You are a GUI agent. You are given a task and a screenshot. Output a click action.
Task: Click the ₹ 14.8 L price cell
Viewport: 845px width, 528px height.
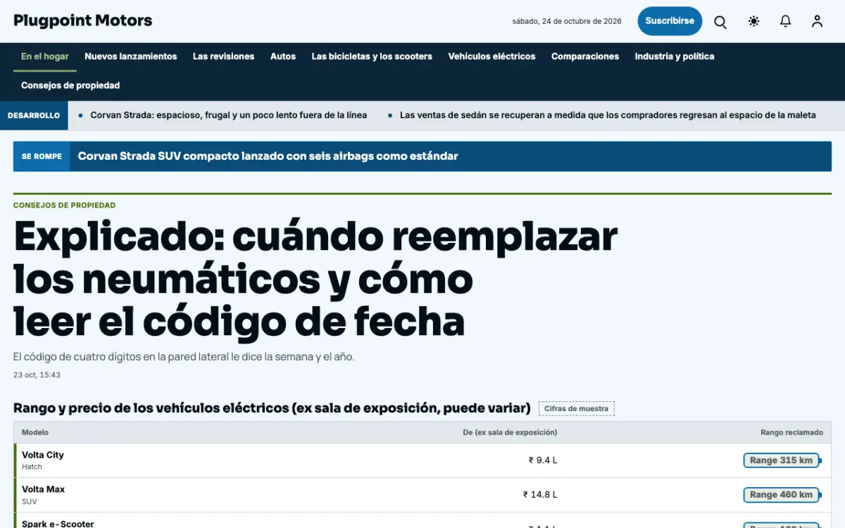click(540, 495)
